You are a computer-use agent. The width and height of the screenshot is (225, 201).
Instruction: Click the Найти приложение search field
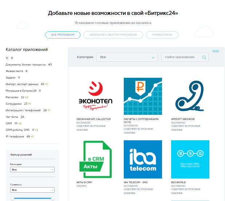pyautogui.click(x=185, y=57)
